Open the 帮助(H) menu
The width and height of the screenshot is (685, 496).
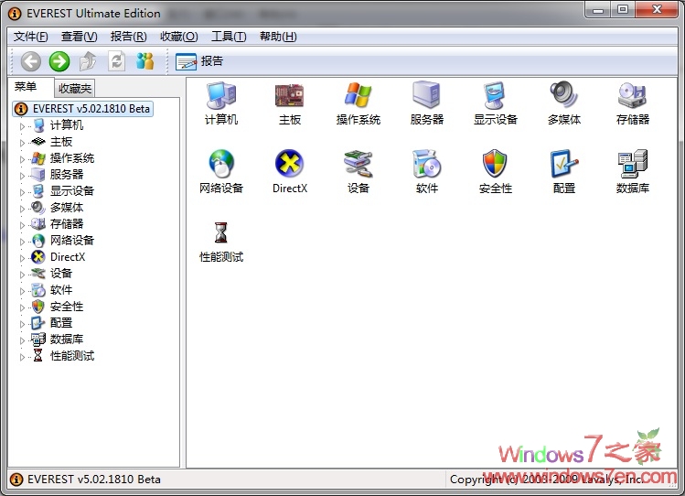pos(278,37)
